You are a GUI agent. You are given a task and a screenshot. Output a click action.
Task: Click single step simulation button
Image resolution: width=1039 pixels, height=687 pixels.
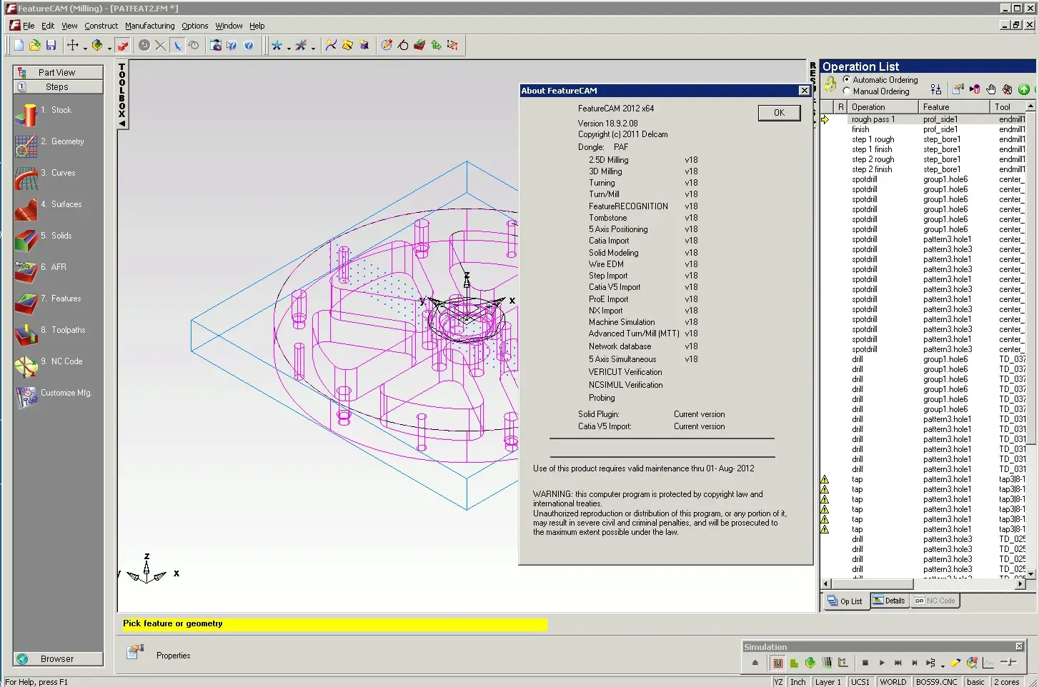pyautogui.click(x=915, y=663)
